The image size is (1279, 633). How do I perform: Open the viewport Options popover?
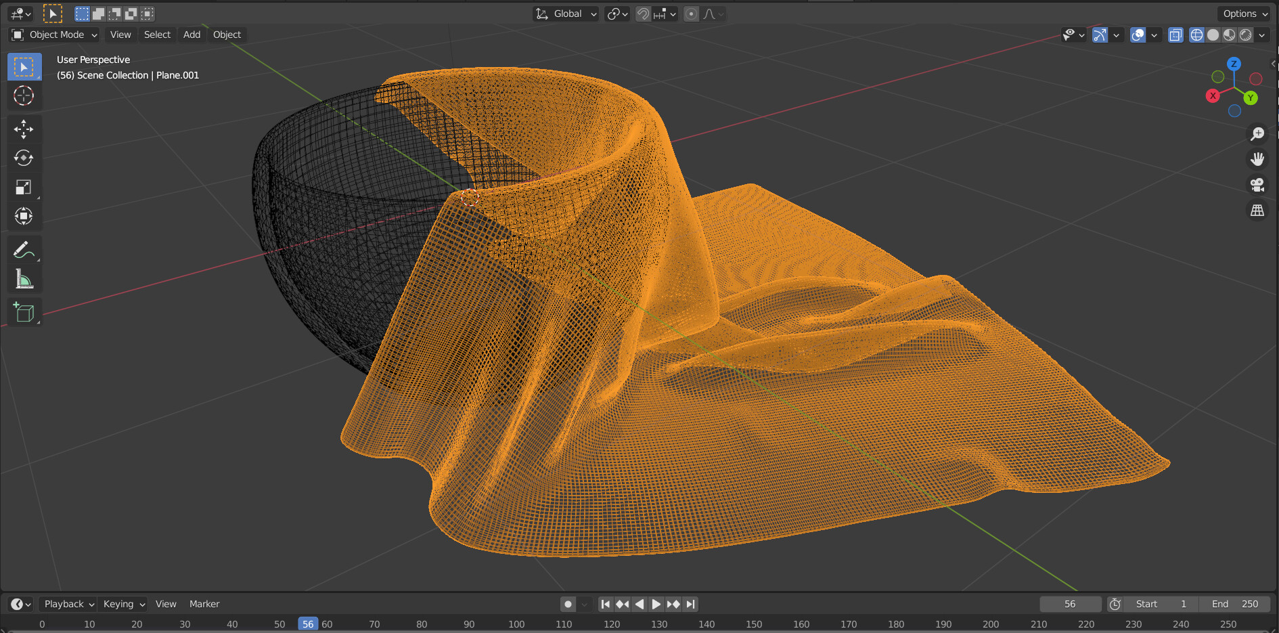point(1243,14)
